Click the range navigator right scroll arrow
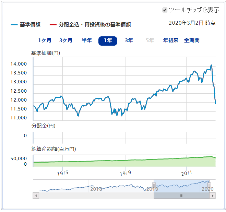Image resolution: width=226 pixels, height=212 pixels. [212, 196]
